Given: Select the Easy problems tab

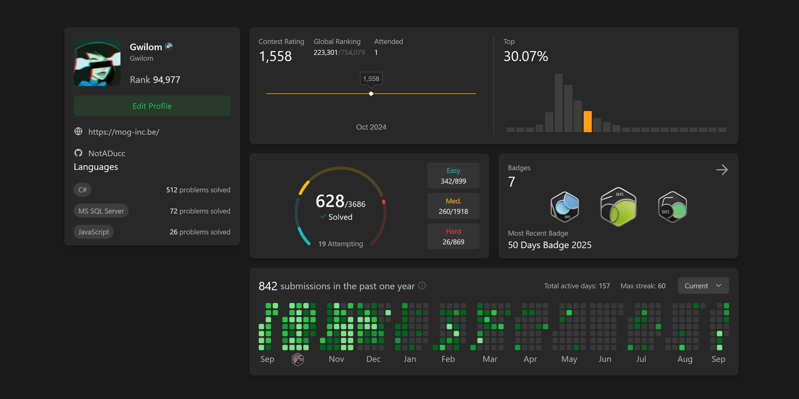Looking at the screenshot, I should [x=453, y=175].
